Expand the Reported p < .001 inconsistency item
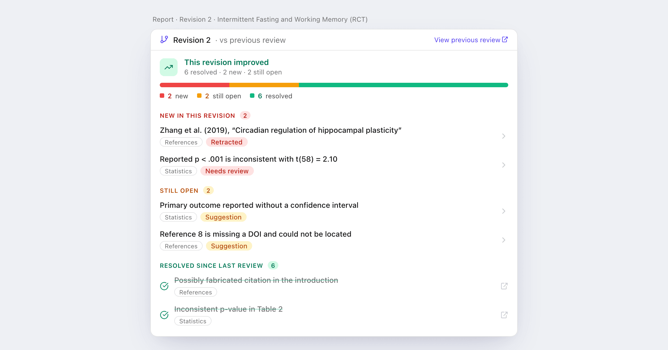This screenshot has width=668, height=350. 504,165
